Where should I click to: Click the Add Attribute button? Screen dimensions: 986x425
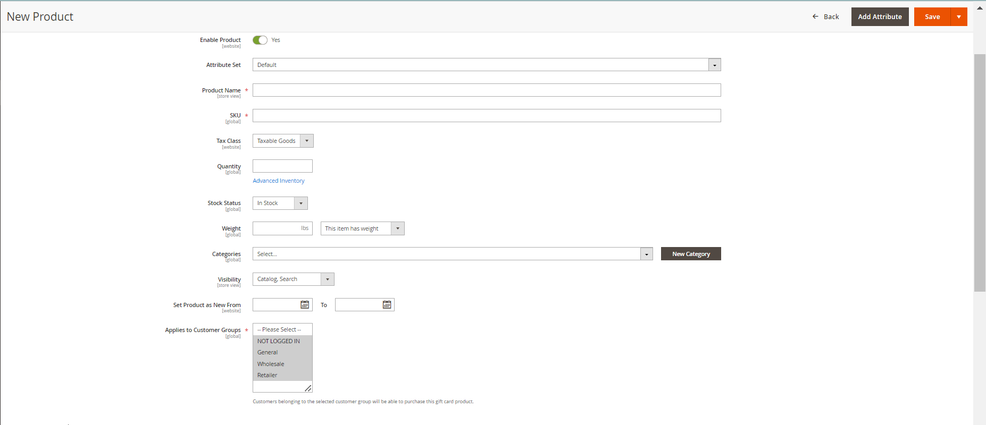[880, 17]
